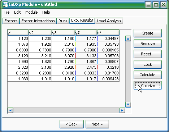
Task: Select s* cell with value 0.009428
Action: click(108, 79)
